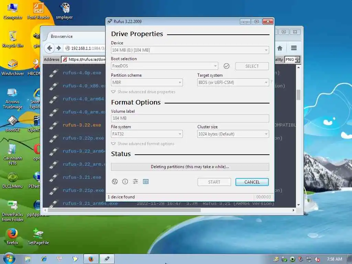352x264 pixels.
Task: Open the BootICE desktop icon
Action: pos(13,124)
